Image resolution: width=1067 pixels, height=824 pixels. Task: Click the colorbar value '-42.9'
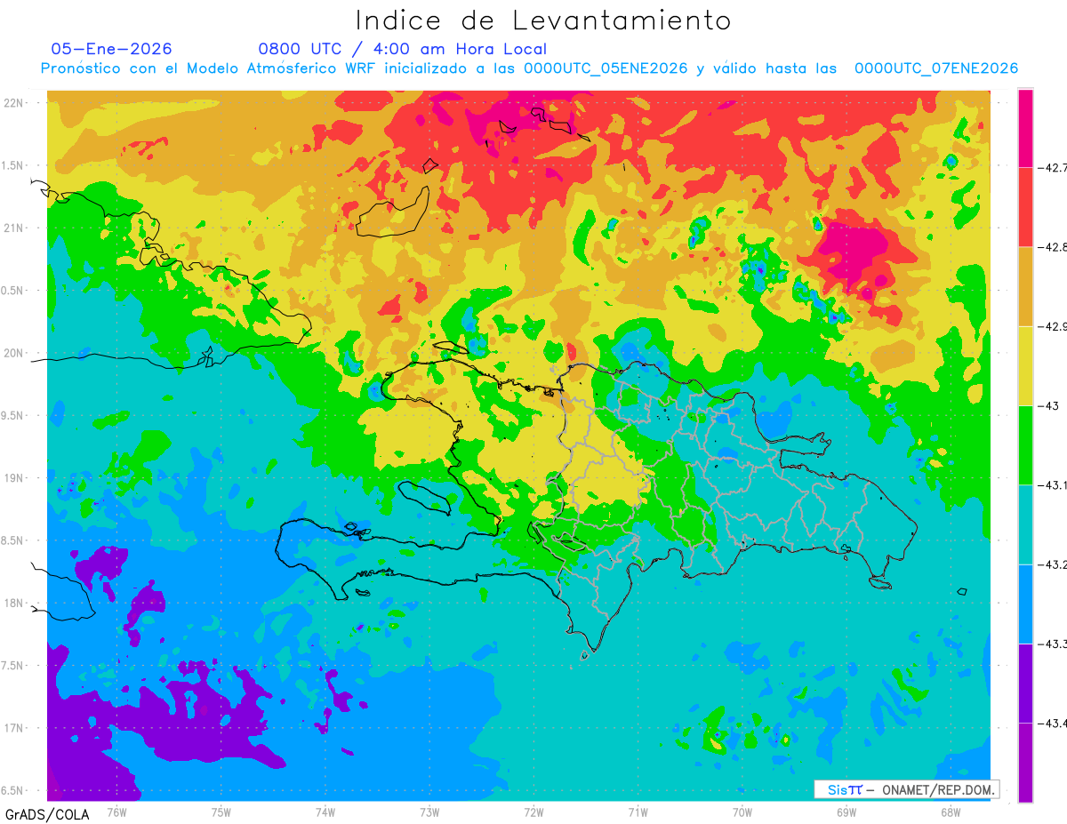pos(1052,326)
